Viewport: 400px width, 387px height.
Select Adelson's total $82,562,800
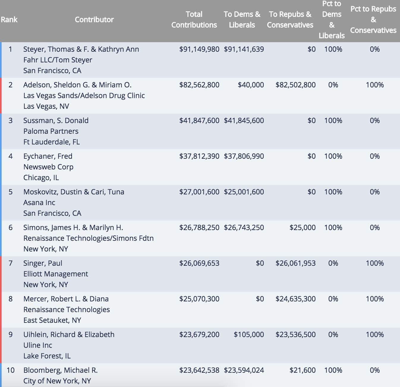(x=199, y=85)
